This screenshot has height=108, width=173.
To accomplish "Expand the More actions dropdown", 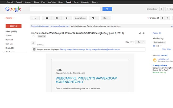I will (x=106, y=18).
